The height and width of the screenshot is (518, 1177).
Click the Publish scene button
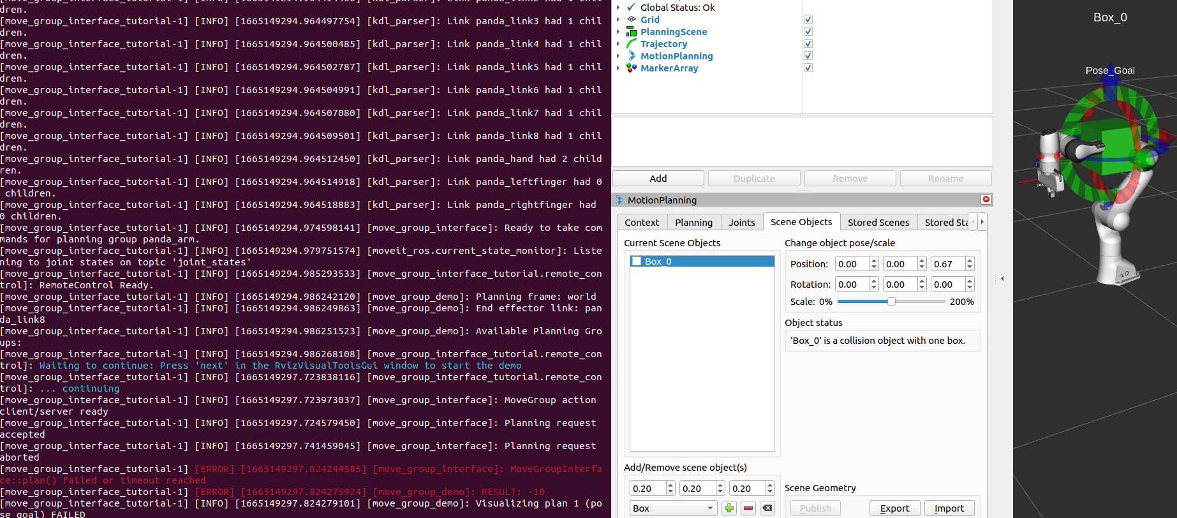click(815, 508)
